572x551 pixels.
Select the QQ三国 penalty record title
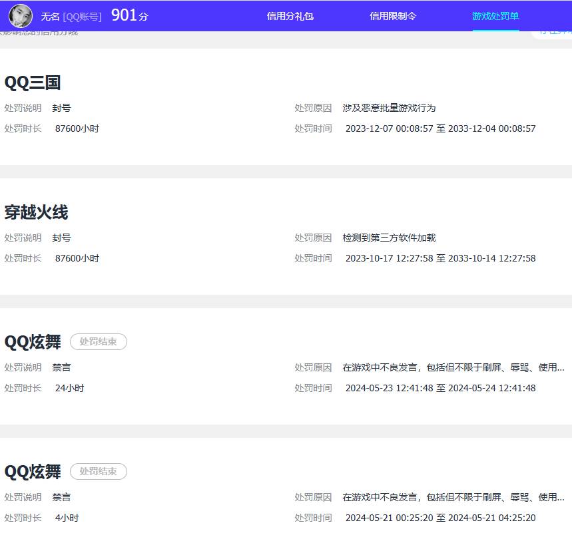coord(33,83)
